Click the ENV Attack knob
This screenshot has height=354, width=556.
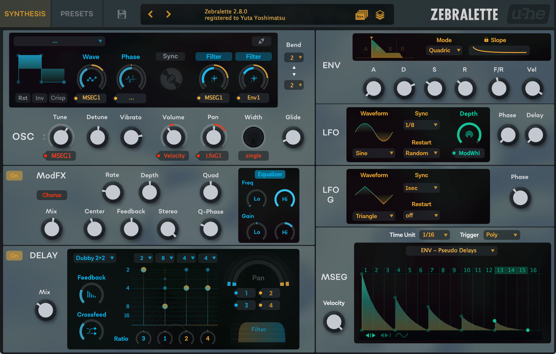tap(374, 89)
